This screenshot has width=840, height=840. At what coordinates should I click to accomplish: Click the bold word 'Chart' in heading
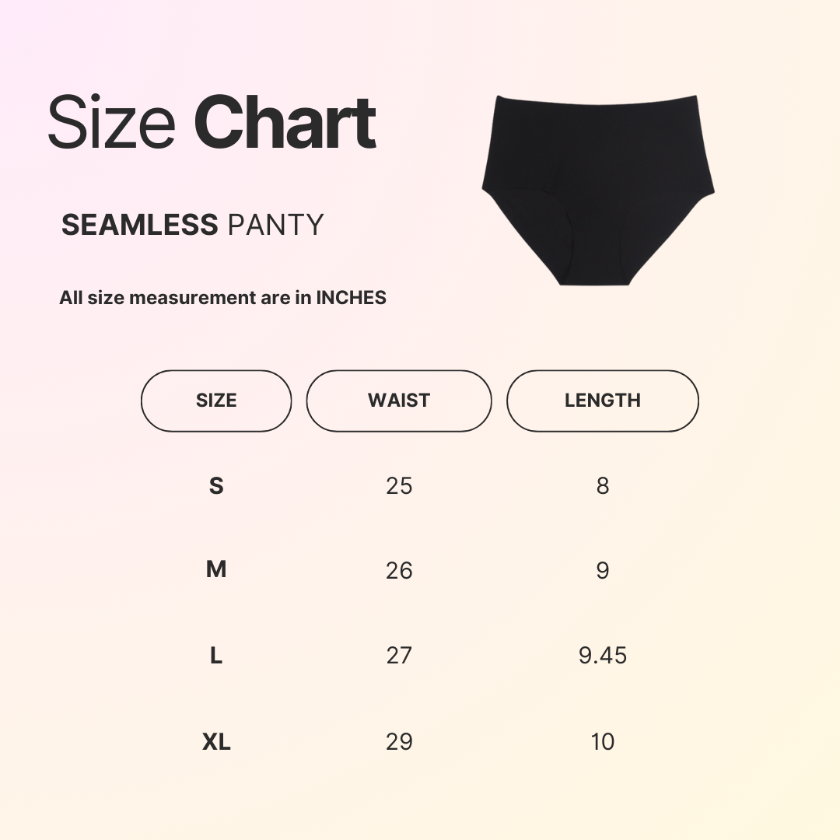coord(285,124)
